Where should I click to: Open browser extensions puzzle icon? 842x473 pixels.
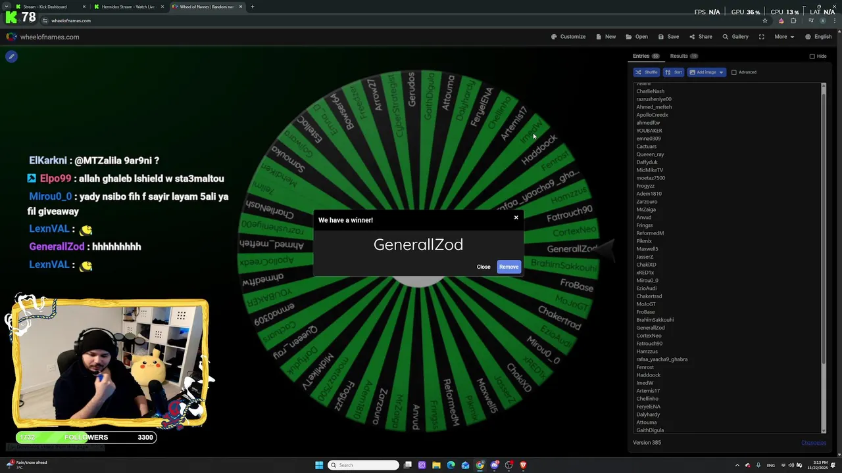click(793, 20)
